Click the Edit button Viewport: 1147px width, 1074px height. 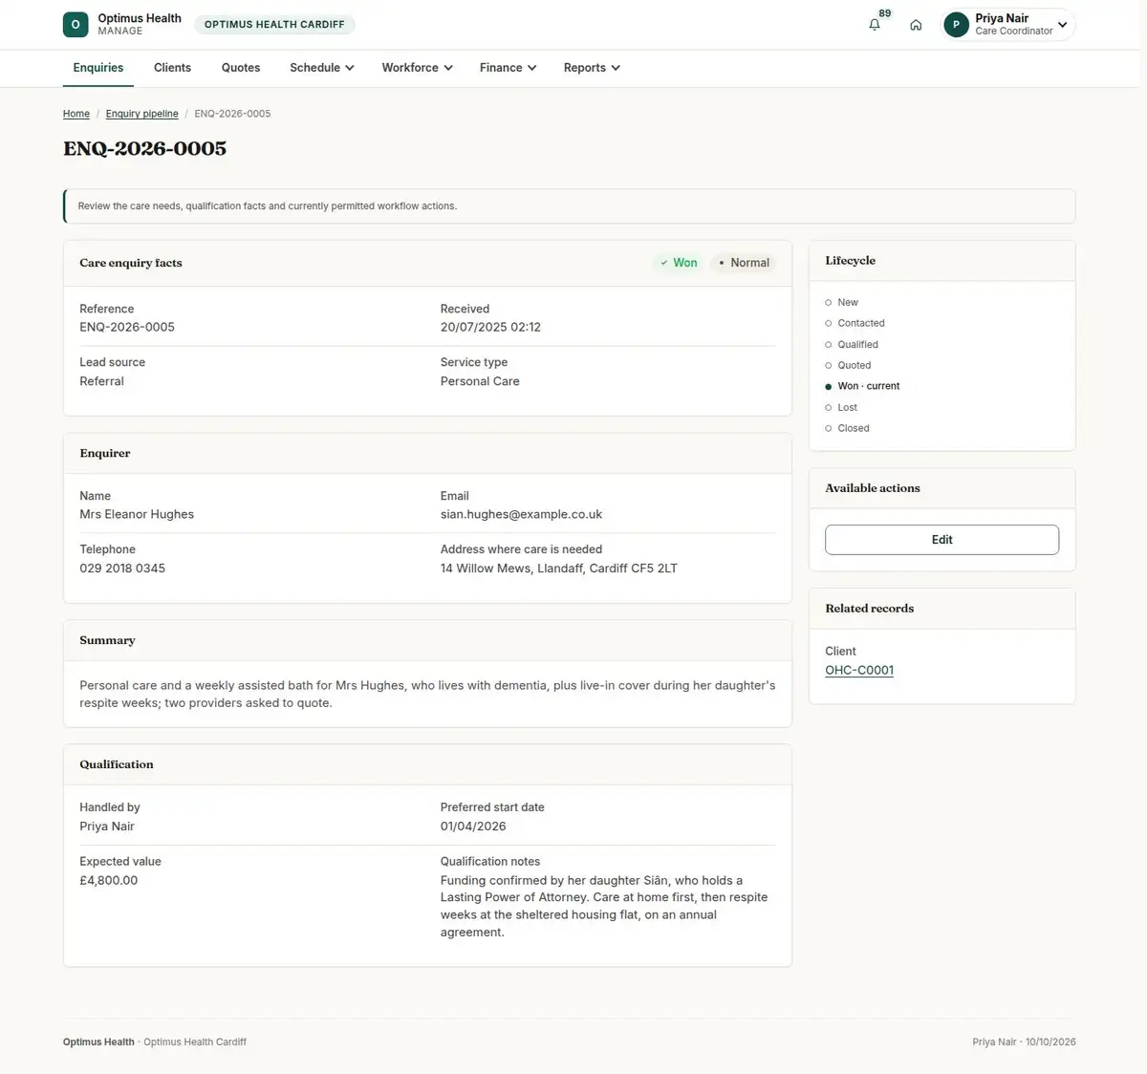click(941, 540)
